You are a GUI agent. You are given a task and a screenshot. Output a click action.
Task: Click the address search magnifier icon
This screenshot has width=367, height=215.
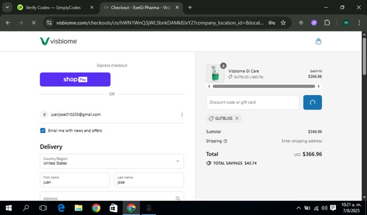[x=178, y=198]
